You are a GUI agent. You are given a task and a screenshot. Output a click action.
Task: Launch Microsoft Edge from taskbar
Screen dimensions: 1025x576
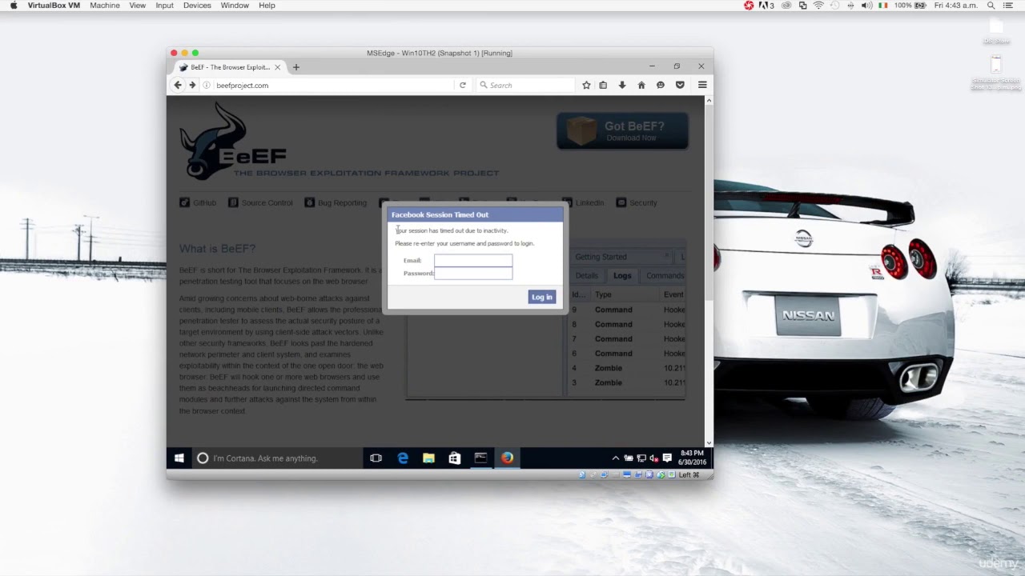(x=403, y=458)
